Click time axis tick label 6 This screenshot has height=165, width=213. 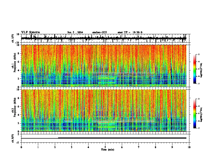(x=122, y=147)
